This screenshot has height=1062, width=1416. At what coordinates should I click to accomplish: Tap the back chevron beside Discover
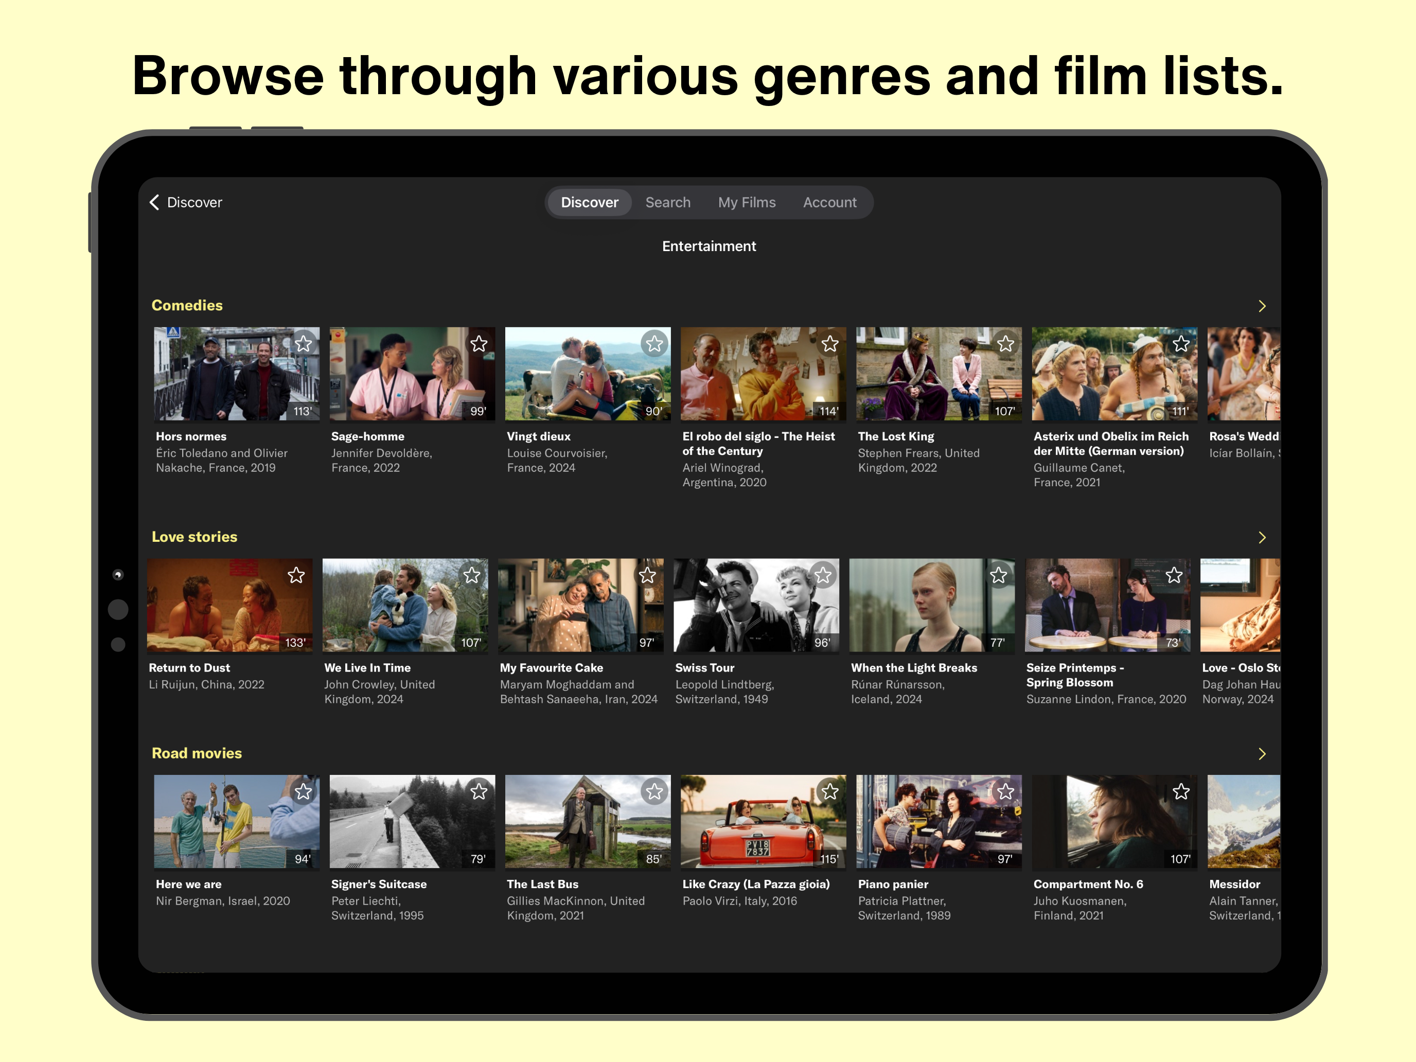point(154,202)
